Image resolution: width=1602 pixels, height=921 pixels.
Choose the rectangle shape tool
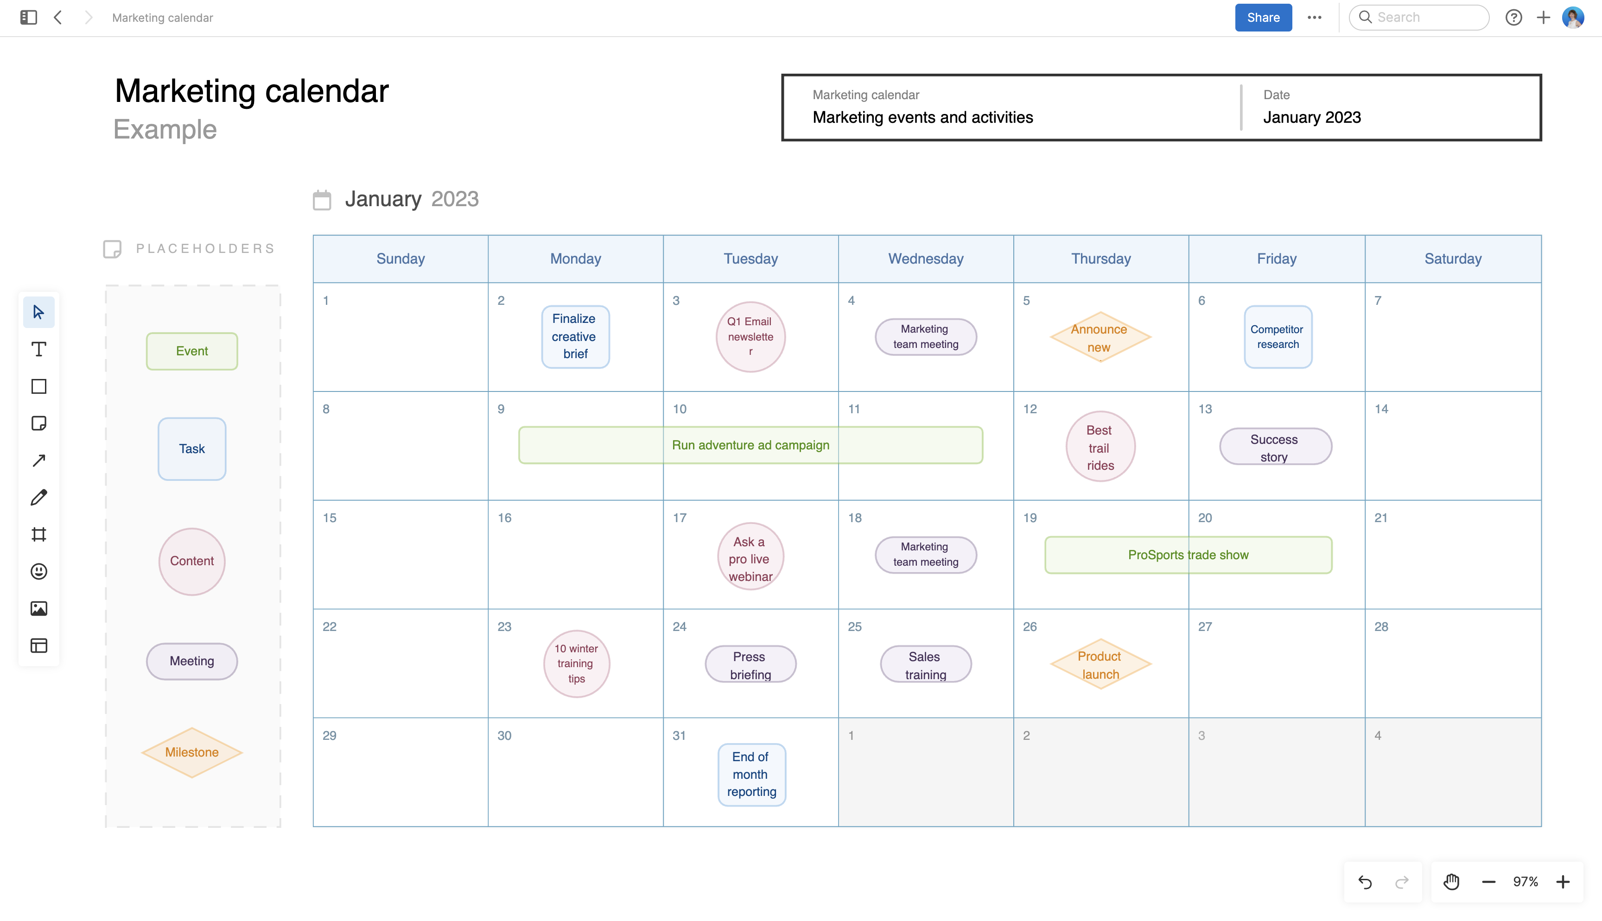pos(38,386)
